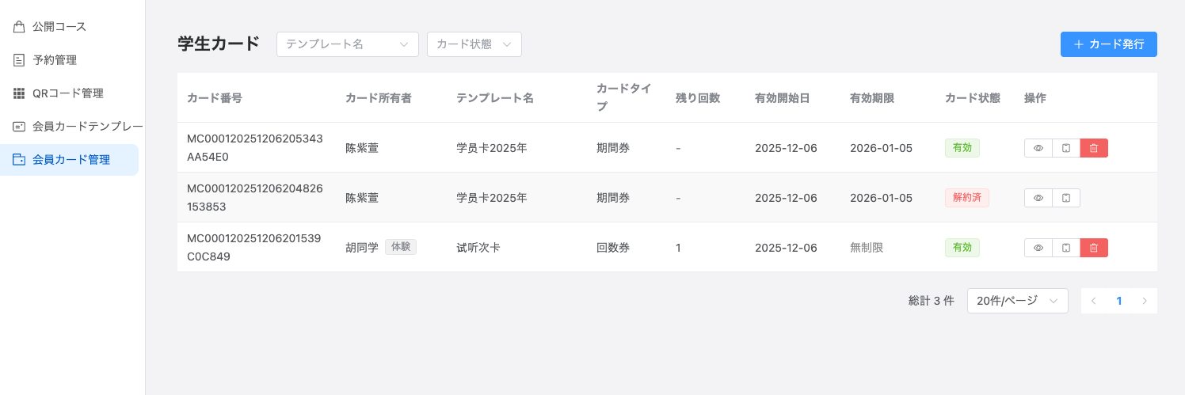Open the 20件/ページ page size selector
Screen dimensions: 1185x395
1017,301
